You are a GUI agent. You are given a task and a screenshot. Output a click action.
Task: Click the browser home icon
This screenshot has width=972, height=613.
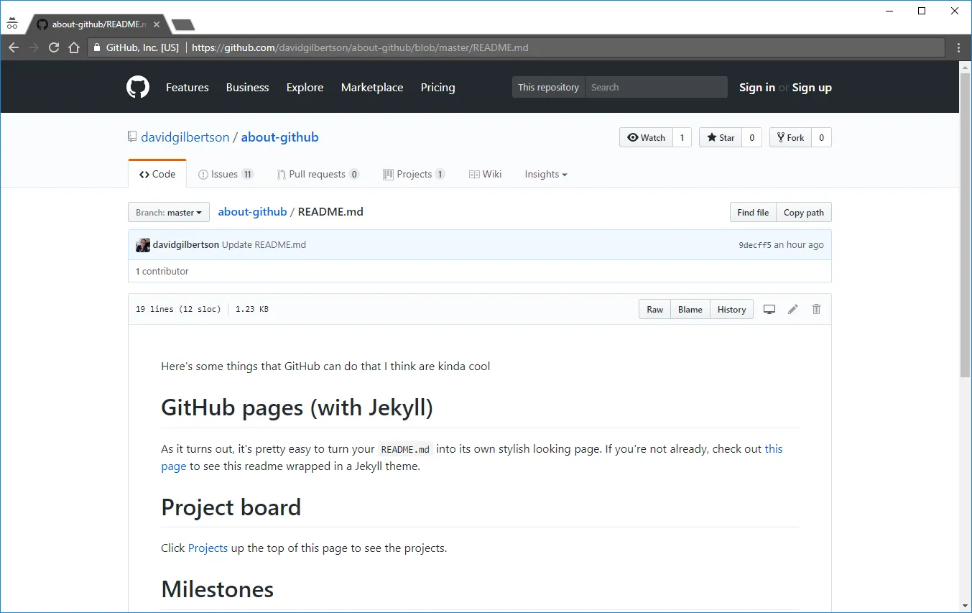point(73,48)
